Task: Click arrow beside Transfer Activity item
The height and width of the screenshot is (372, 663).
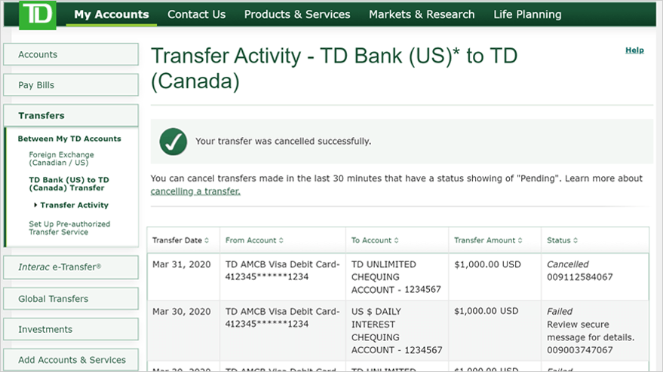Action: point(35,205)
